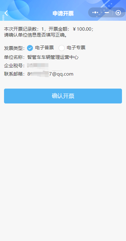
Task: Click the 请确认单位信息是否填写正确 notice line
Action: point(36,35)
